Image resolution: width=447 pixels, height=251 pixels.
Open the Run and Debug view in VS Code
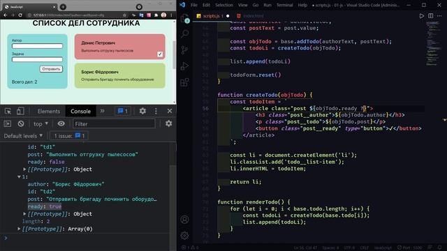point(184,66)
